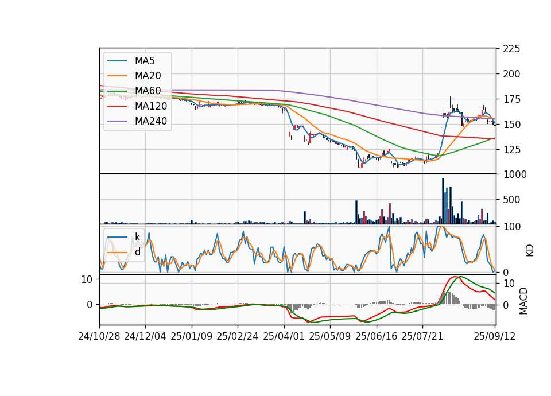Click the 175 price axis label
The image size is (551, 396).
(511, 99)
